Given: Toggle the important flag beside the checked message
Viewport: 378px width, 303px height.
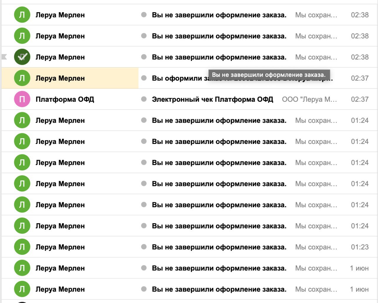Looking at the screenshot, I should pos(4,56).
